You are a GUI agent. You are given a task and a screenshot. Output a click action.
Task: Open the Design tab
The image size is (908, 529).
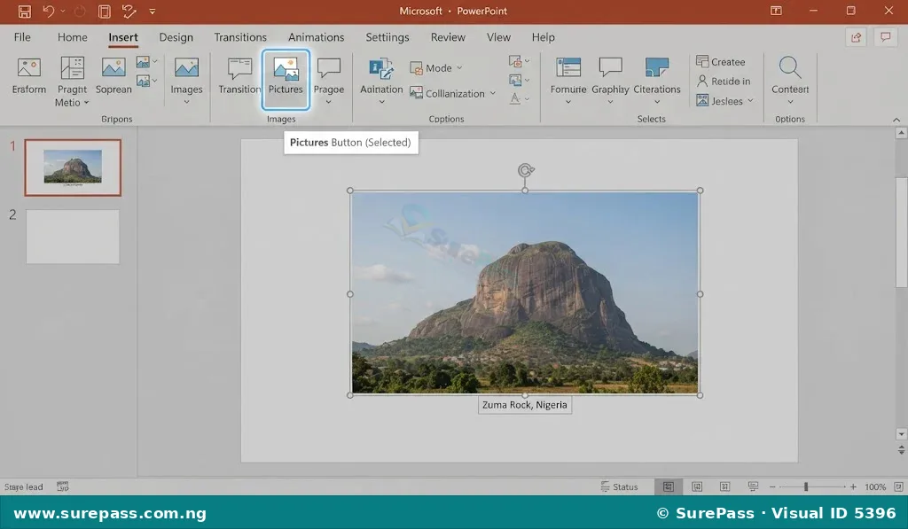pyautogui.click(x=176, y=37)
